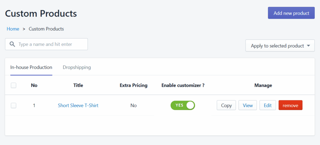This screenshot has width=320, height=145.
Task: Edit the Short Sleeve T-Shirt product
Action: click(268, 105)
